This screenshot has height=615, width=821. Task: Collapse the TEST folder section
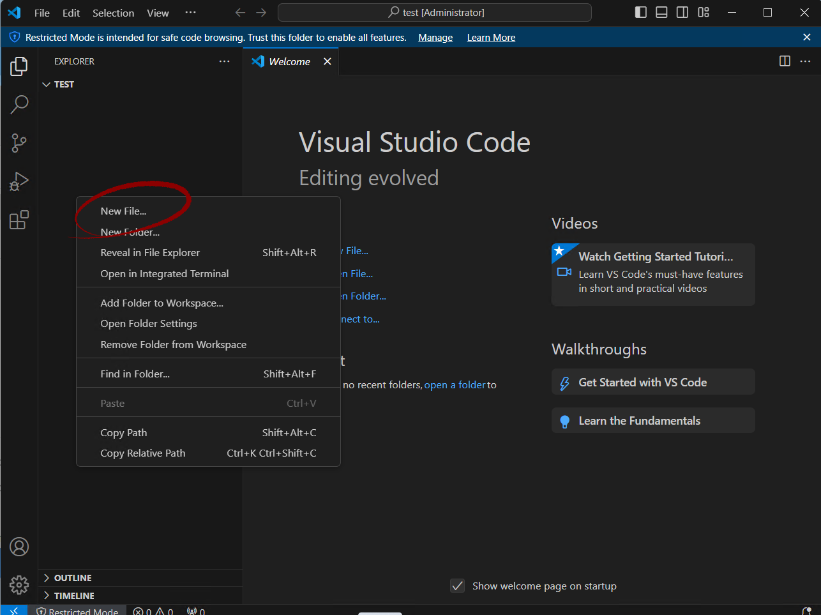tap(140, 84)
